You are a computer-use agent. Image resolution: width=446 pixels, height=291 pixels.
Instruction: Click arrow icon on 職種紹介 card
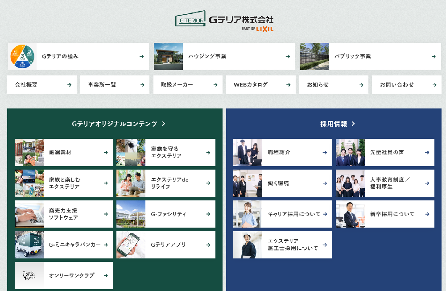[x=325, y=153]
